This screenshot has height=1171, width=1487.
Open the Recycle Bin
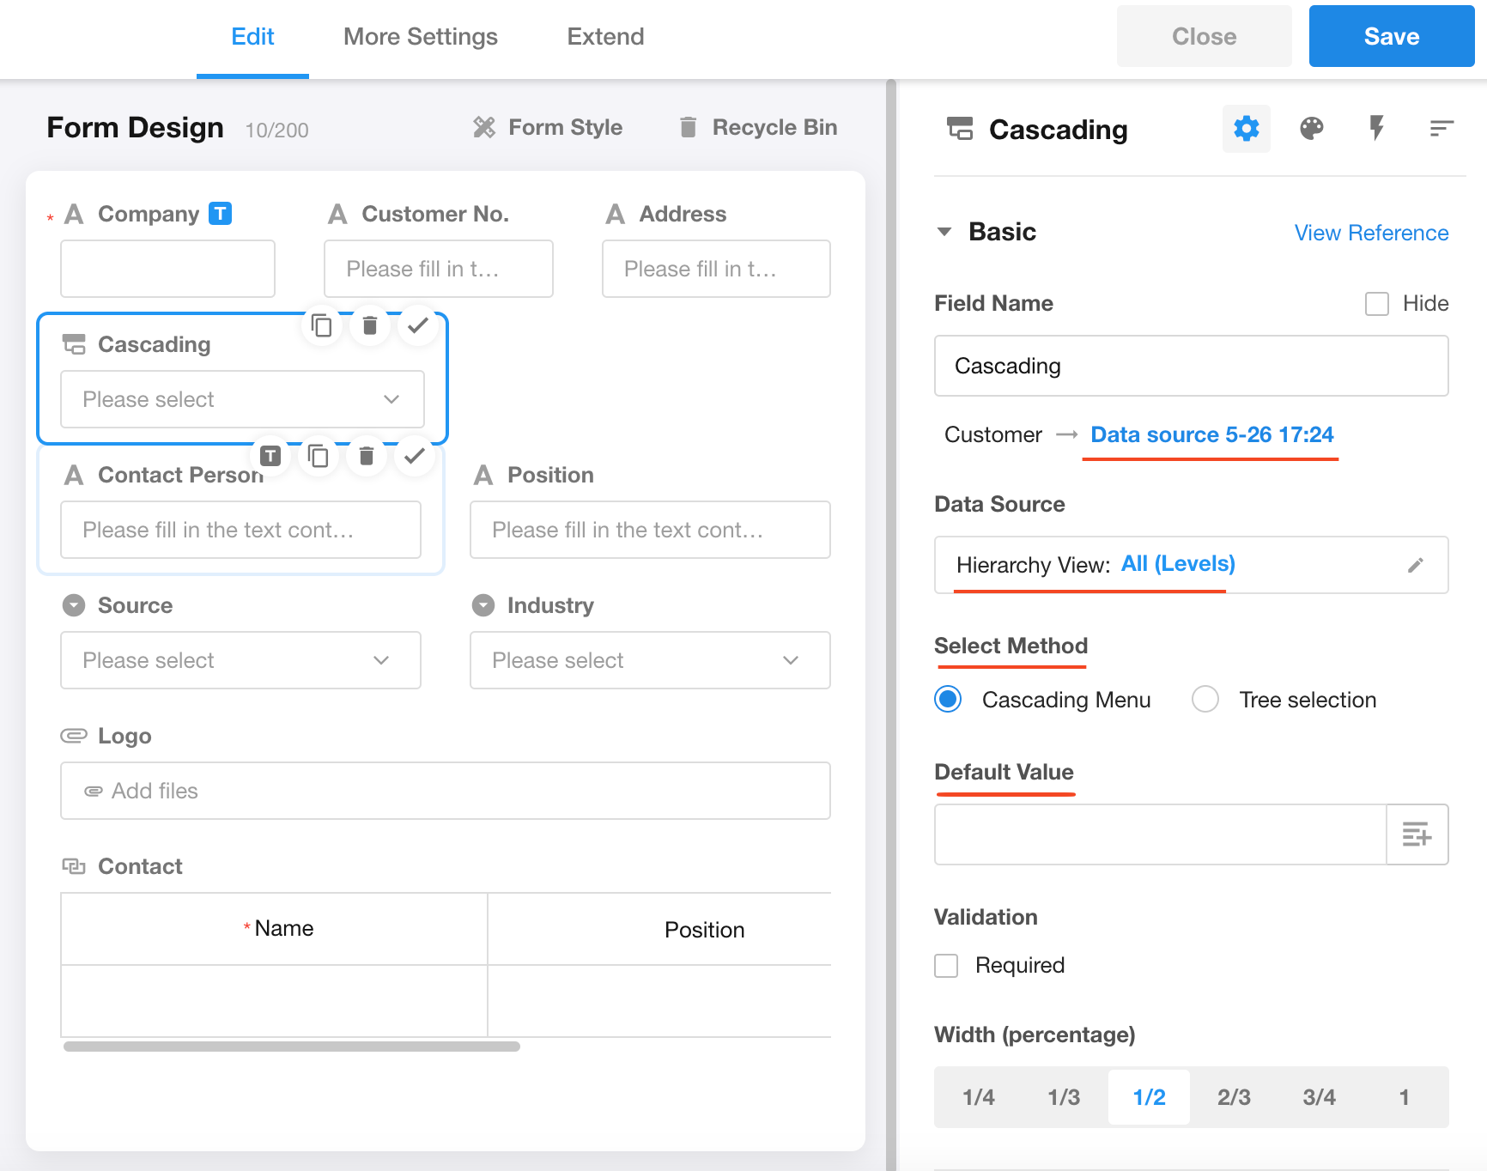758,127
